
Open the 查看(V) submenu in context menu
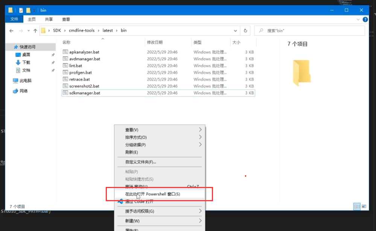tap(160, 130)
